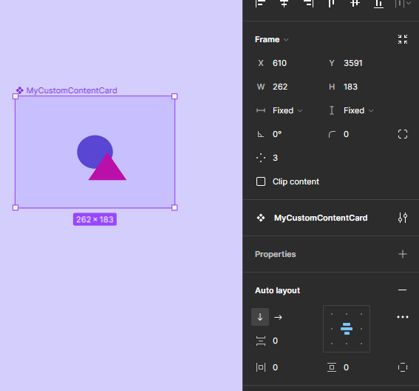Remove auto layout with minus button

click(403, 290)
